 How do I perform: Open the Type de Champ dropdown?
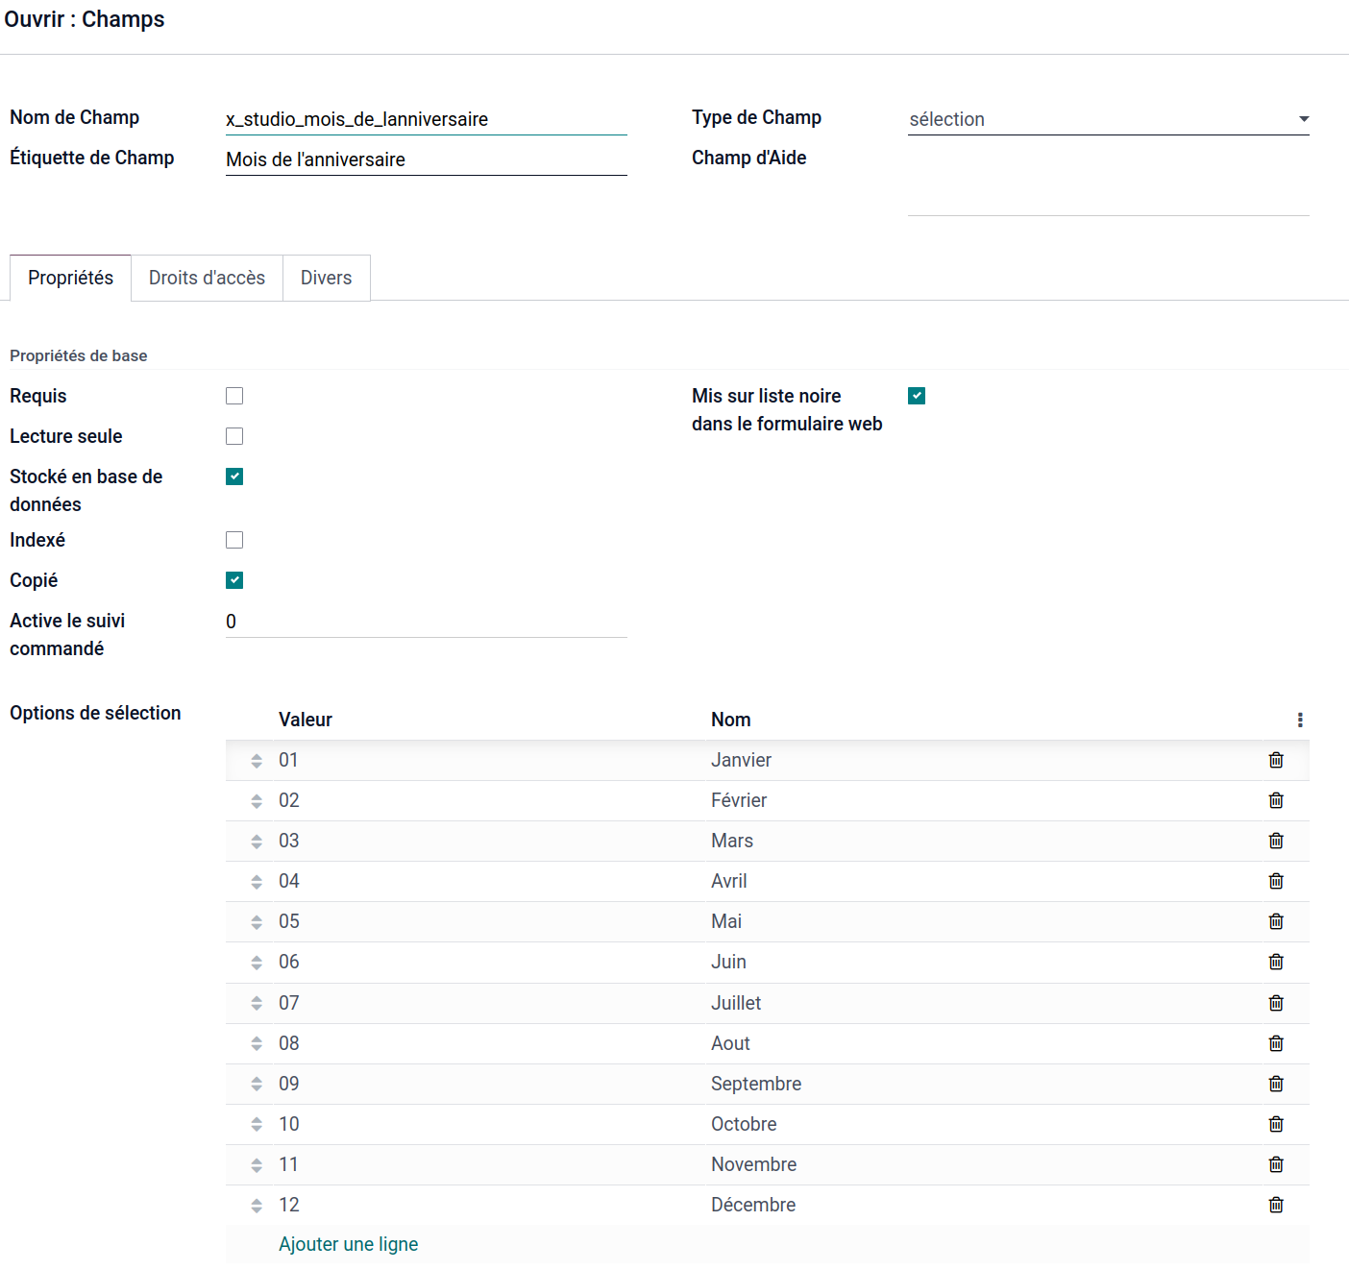[x=1108, y=119]
